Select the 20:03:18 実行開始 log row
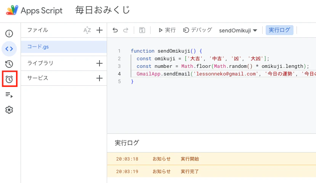This screenshot has width=316, height=183. click(x=212, y=159)
